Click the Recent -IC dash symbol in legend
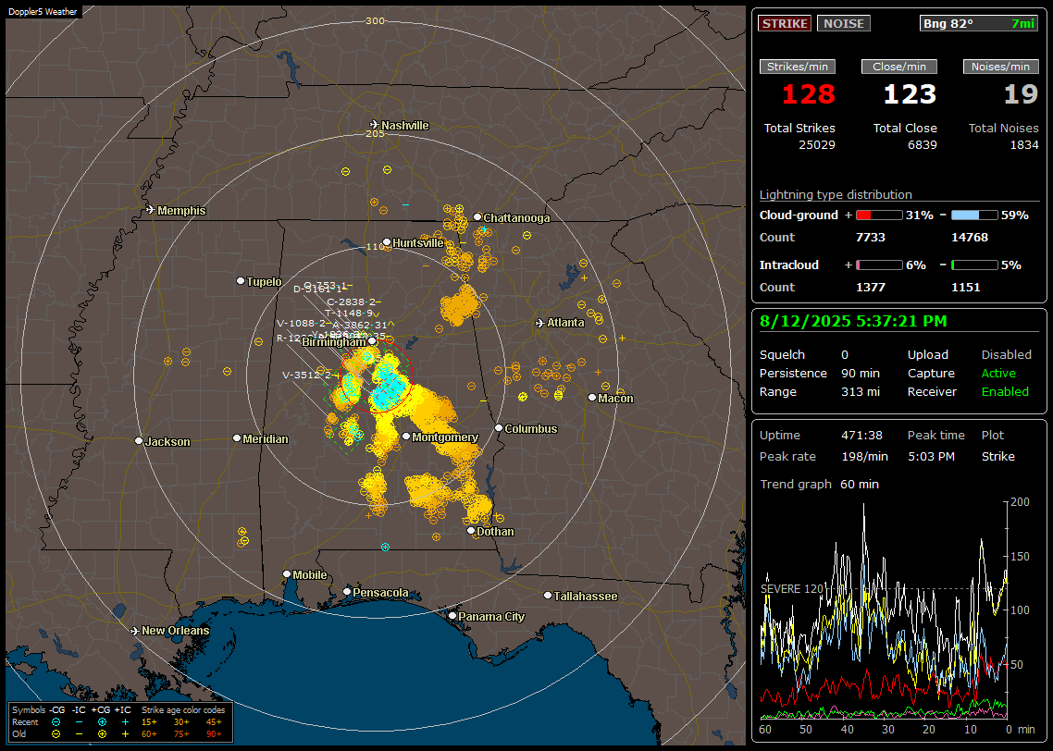The height and width of the screenshot is (751, 1053). point(80,722)
